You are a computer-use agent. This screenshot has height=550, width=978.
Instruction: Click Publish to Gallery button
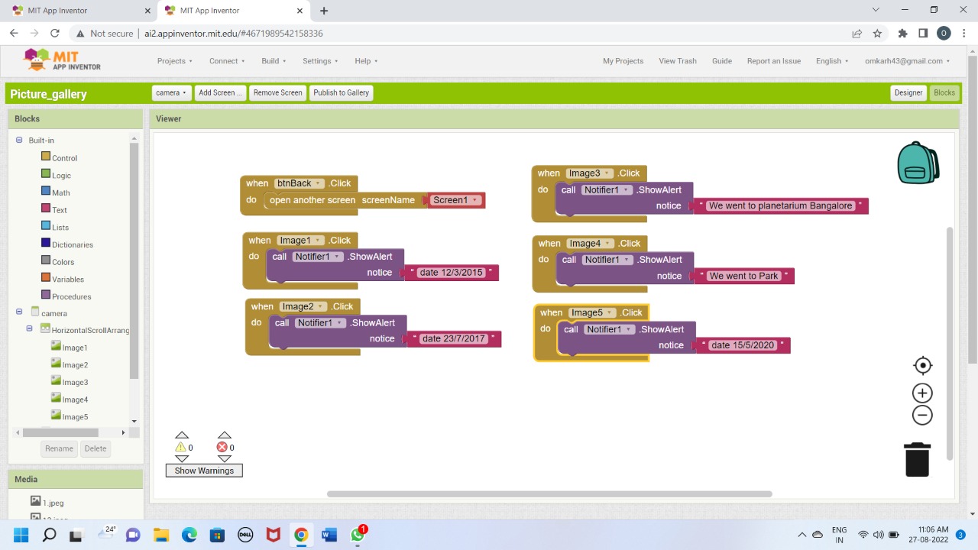pyautogui.click(x=341, y=92)
